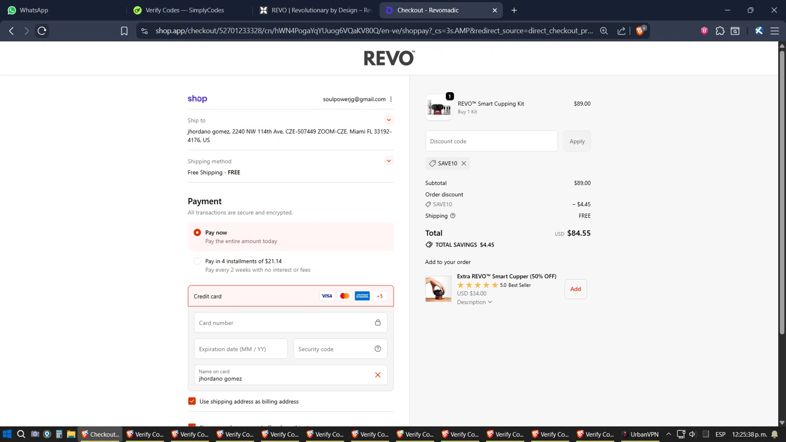Click the Shipping help question icon
The width and height of the screenshot is (786, 442).
tap(453, 216)
